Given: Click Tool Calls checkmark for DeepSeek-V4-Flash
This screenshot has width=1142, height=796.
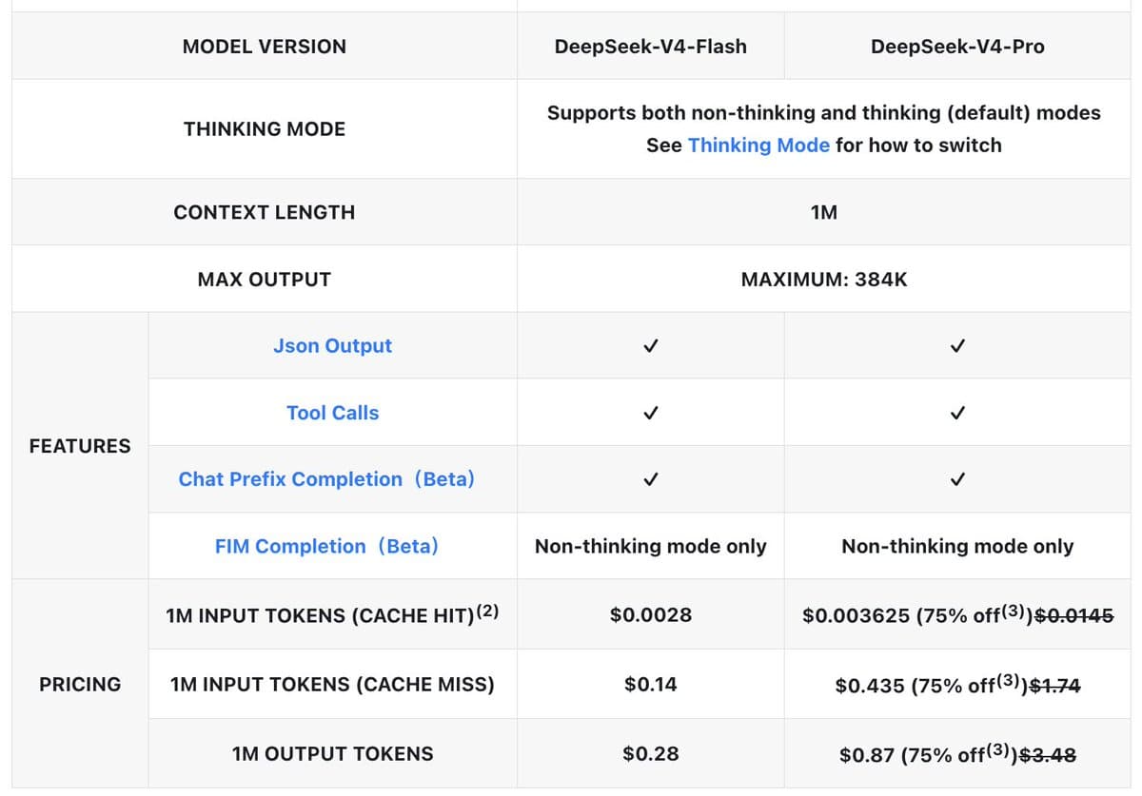Looking at the screenshot, I should [650, 413].
